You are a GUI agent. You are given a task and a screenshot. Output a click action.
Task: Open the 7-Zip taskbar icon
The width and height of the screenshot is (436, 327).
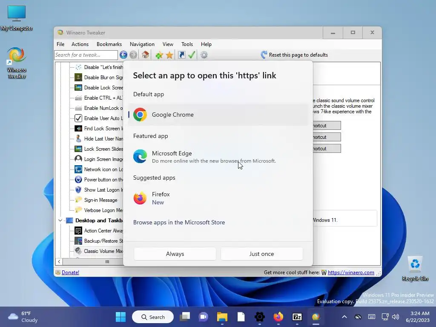tap(297, 317)
